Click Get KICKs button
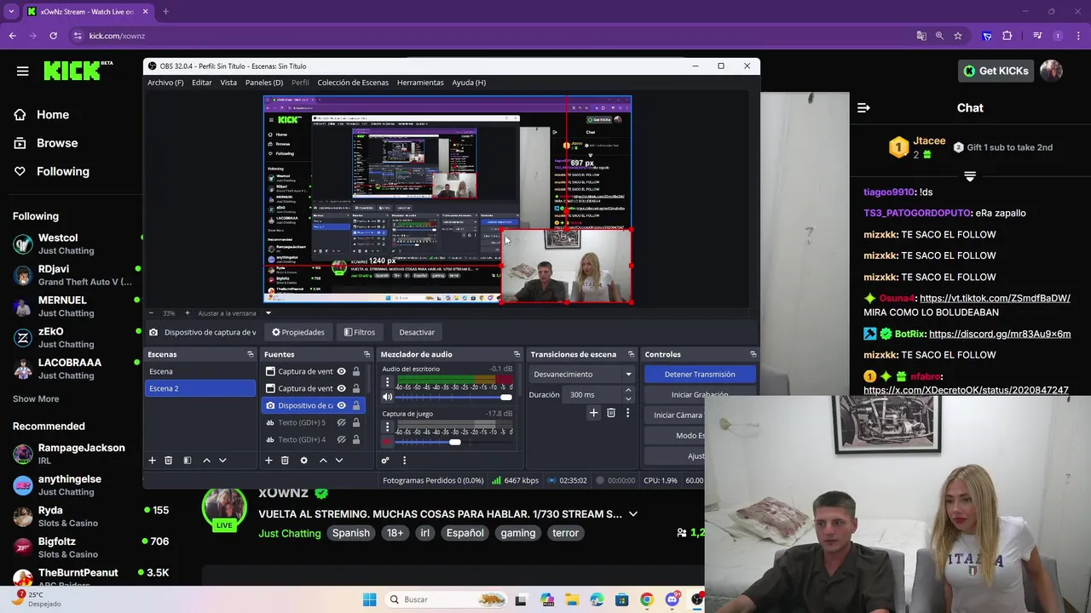 click(x=996, y=71)
